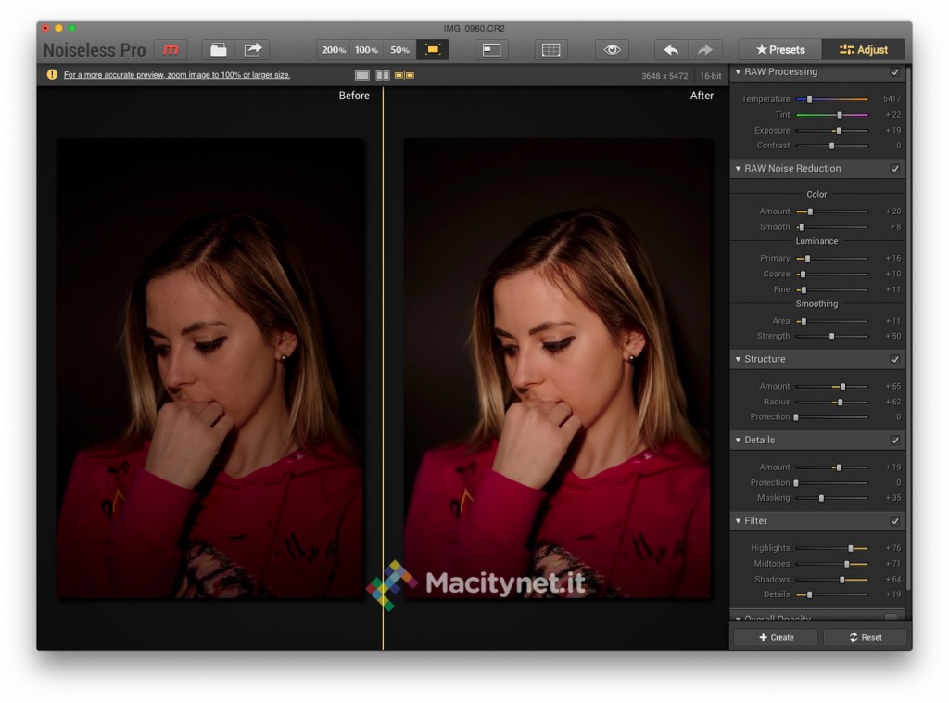949x703 pixels.
Task: Disable the Structure section checkbox
Action: click(x=894, y=359)
